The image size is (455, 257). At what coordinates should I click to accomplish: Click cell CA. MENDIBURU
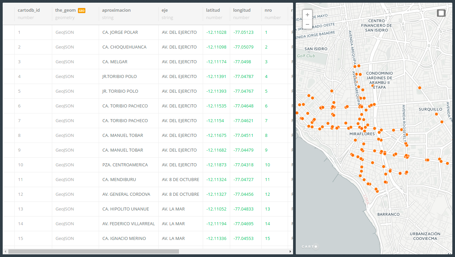[x=119, y=180]
